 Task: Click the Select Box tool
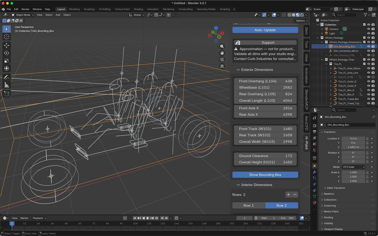[x=7, y=29]
